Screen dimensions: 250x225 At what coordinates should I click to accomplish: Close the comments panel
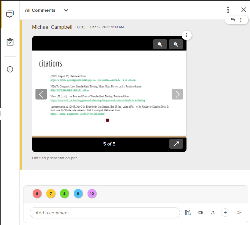243,10
